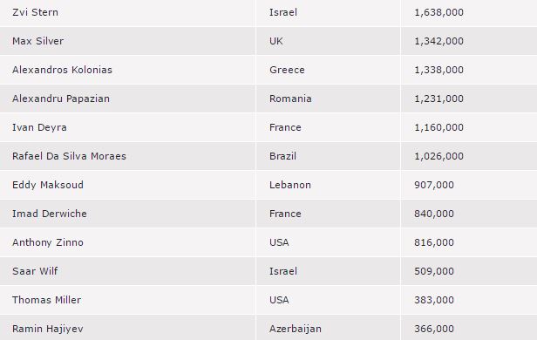Click Anthony Zinno player name
Viewport: 537px width, 340px height.
pyautogui.click(x=48, y=242)
